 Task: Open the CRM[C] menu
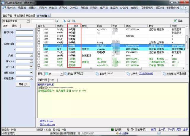pos(74,8)
